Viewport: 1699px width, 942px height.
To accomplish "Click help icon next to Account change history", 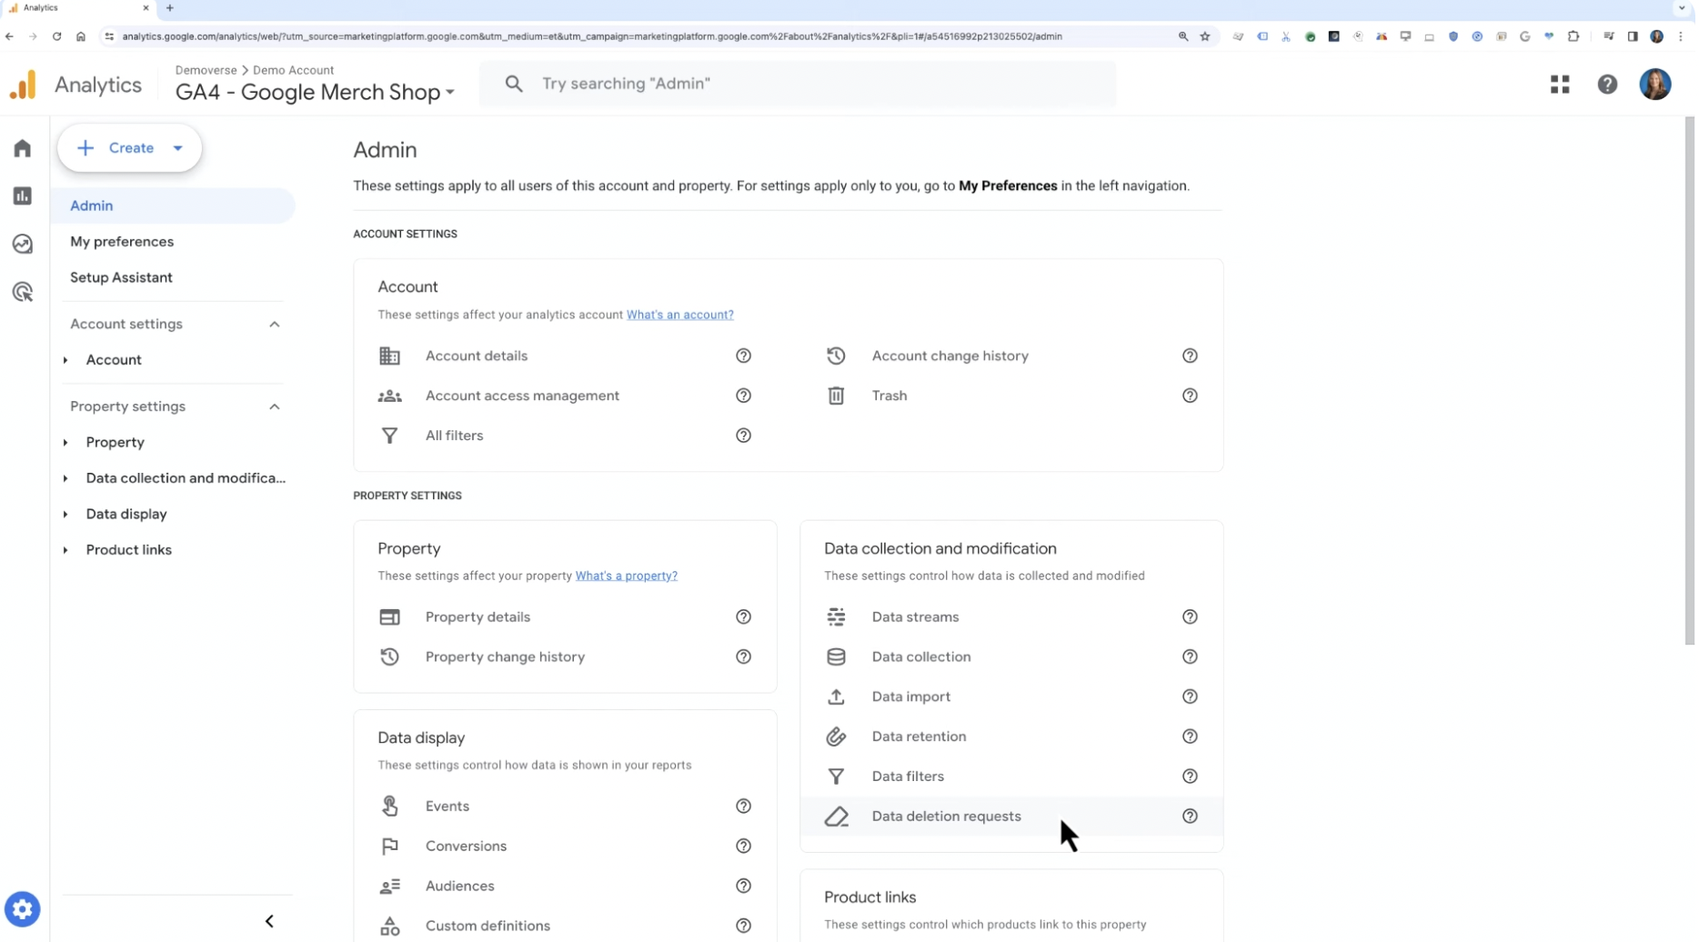I will (x=1190, y=356).
